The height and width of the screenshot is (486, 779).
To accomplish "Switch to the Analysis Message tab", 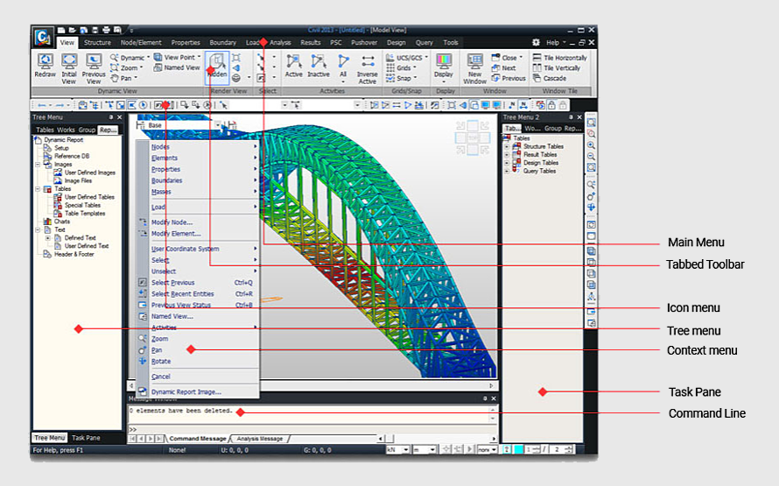I will coord(262,439).
